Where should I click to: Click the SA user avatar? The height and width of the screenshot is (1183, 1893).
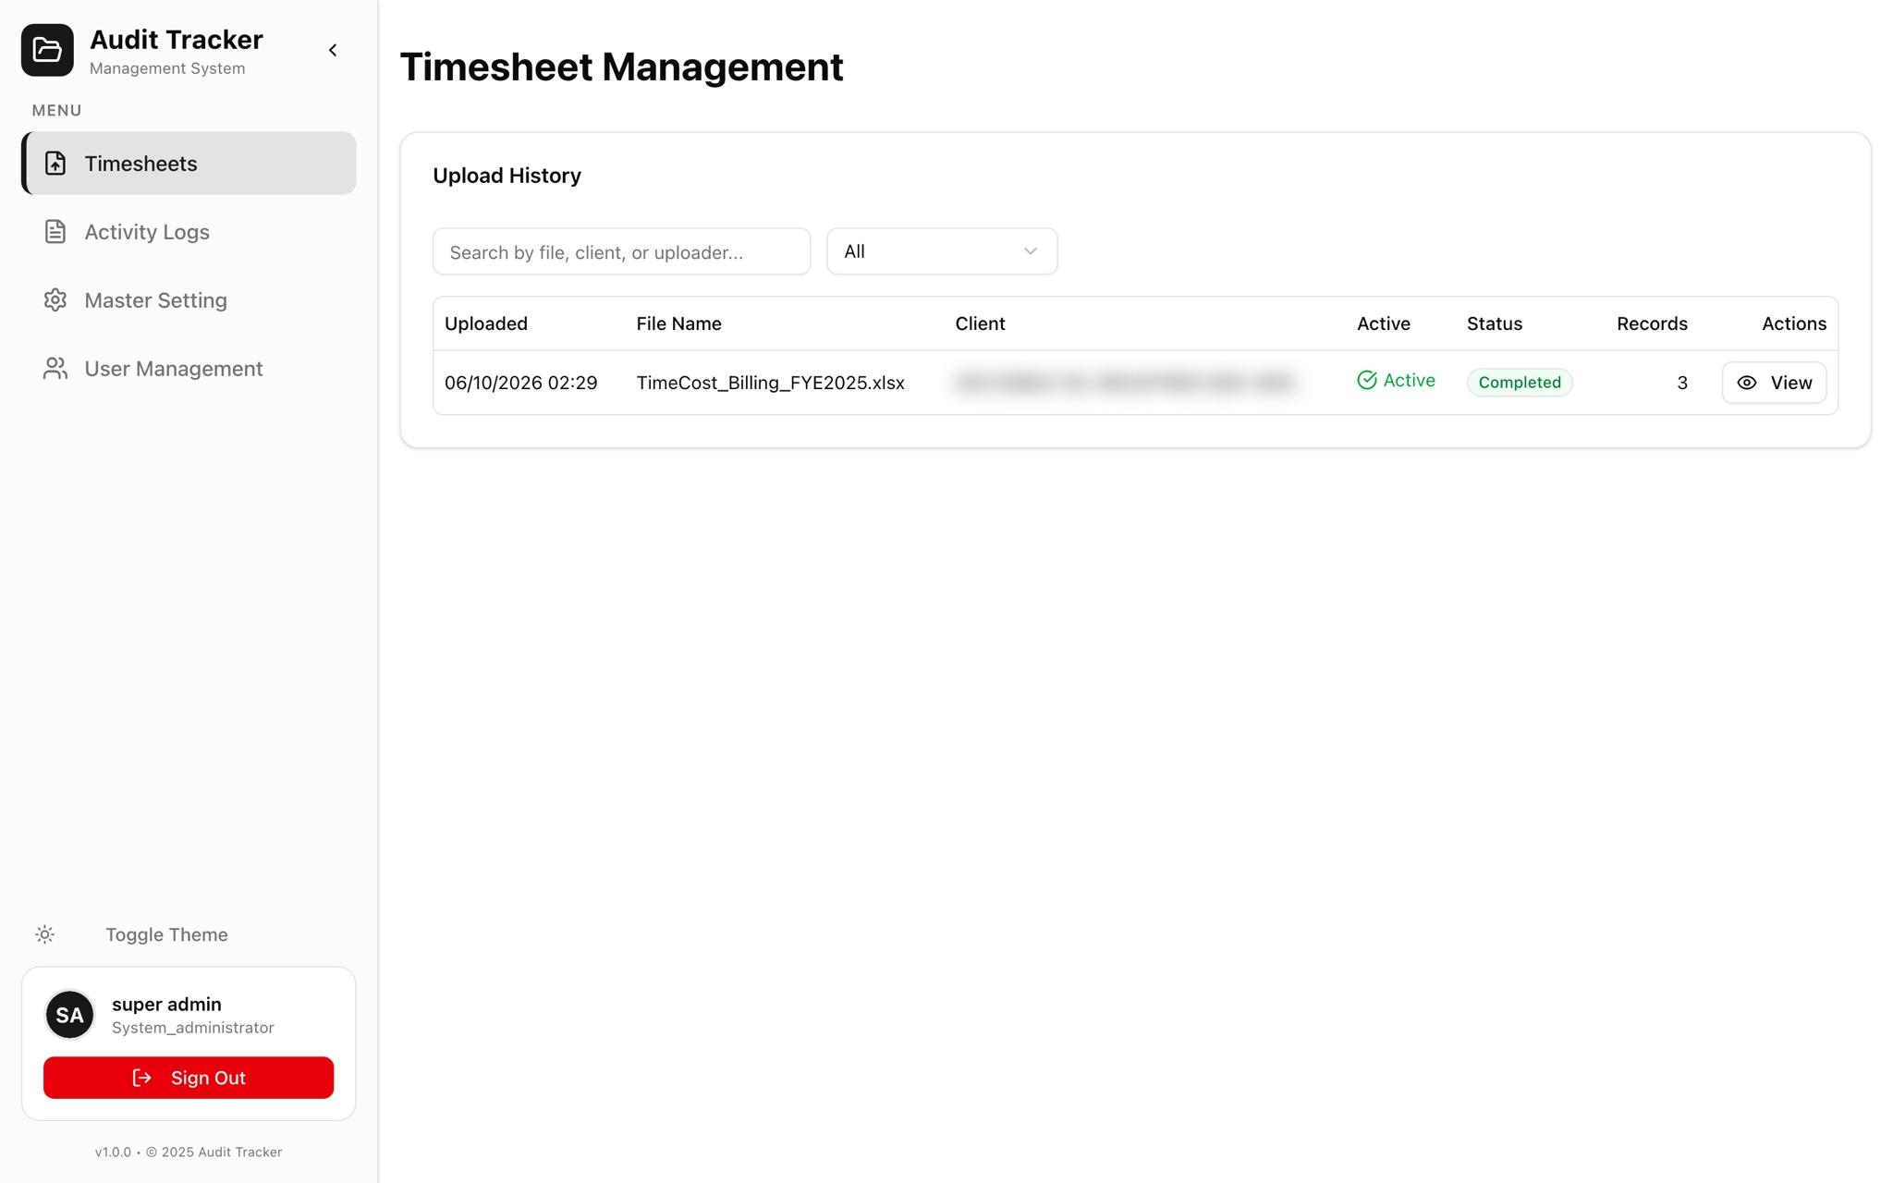(69, 1015)
